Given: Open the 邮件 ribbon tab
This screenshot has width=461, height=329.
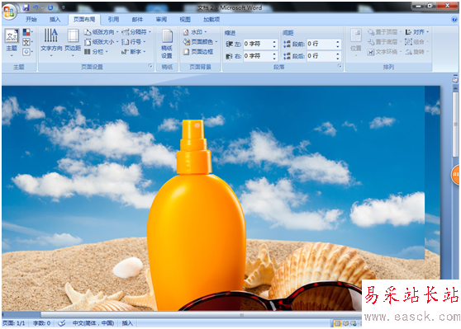Looking at the screenshot, I should pos(137,20).
